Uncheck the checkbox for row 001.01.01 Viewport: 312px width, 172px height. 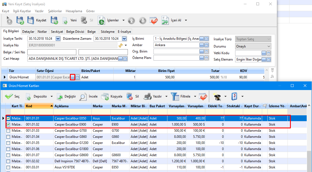tap(8, 118)
